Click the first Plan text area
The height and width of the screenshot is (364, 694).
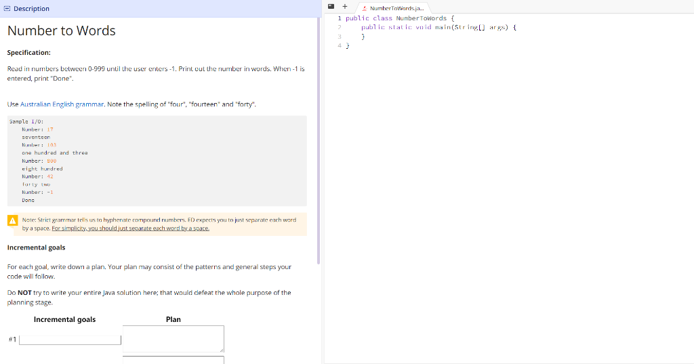(x=173, y=339)
